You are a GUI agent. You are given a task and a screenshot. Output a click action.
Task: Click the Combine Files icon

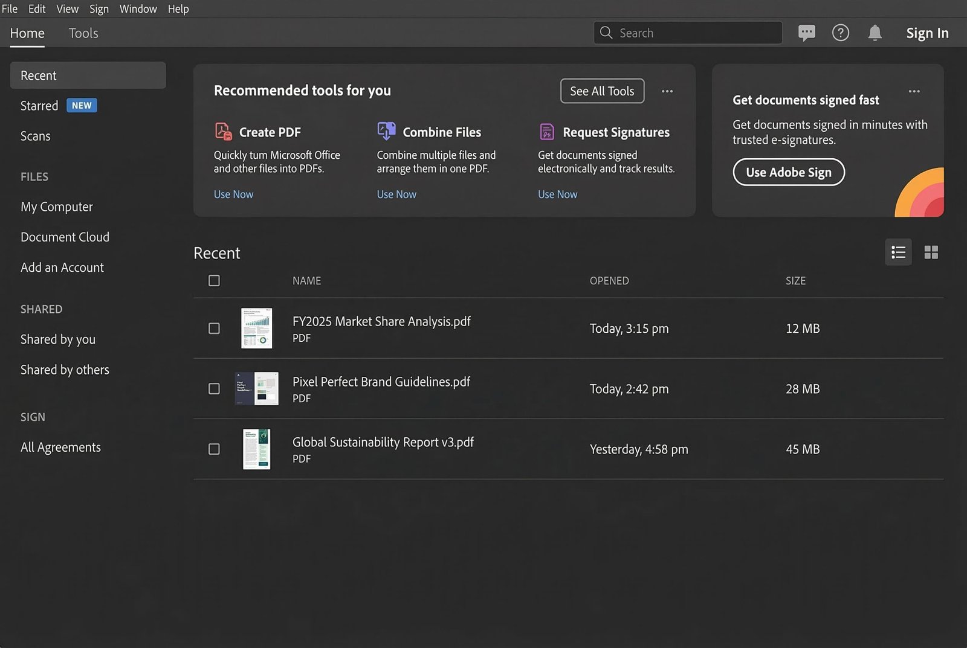point(386,130)
